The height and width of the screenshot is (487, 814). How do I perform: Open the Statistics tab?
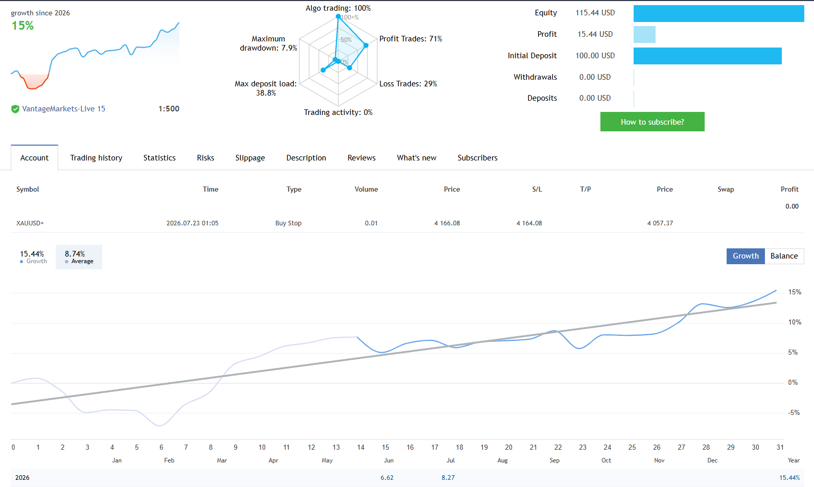(159, 158)
